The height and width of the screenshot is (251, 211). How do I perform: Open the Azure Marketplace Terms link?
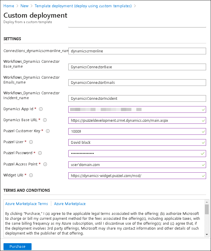coord(27,204)
